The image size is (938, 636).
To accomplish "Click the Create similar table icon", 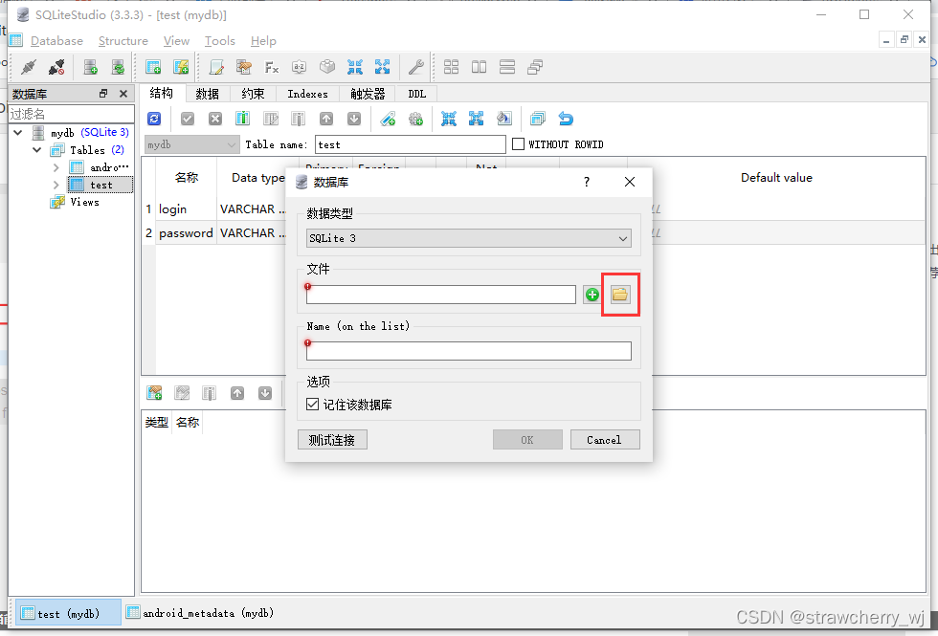I will click(x=538, y=119).
